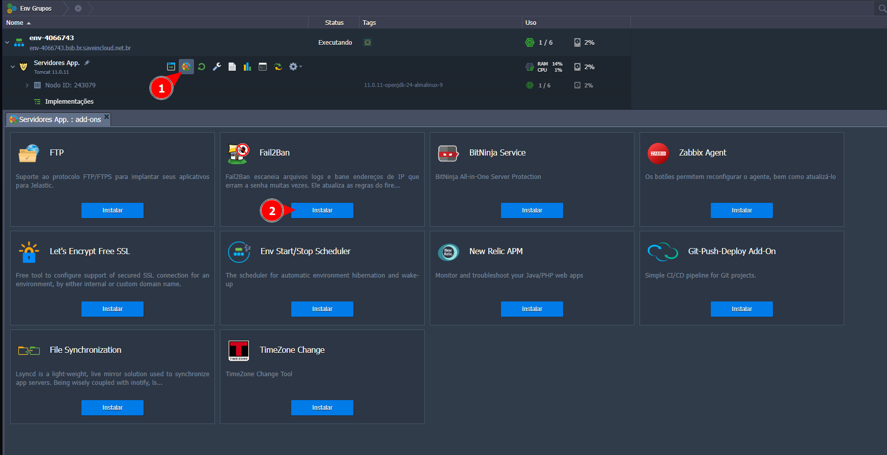Expand Nodo ID: 243079
887x455 pixels.
(27, 85)
